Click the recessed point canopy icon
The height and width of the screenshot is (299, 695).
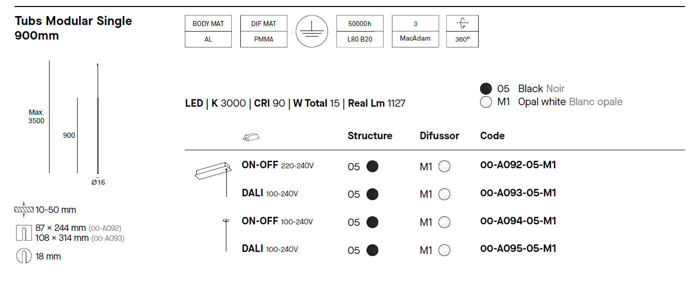pos(225,221)
